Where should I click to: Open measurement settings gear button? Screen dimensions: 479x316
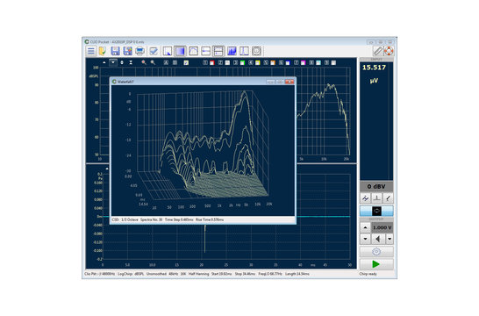coord(376,252)
